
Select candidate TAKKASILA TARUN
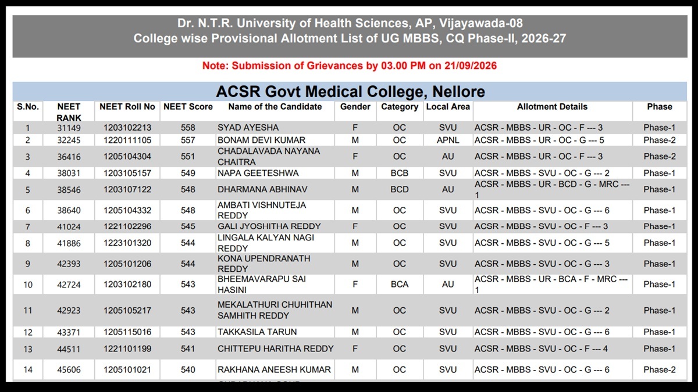(x=258, y=332)
